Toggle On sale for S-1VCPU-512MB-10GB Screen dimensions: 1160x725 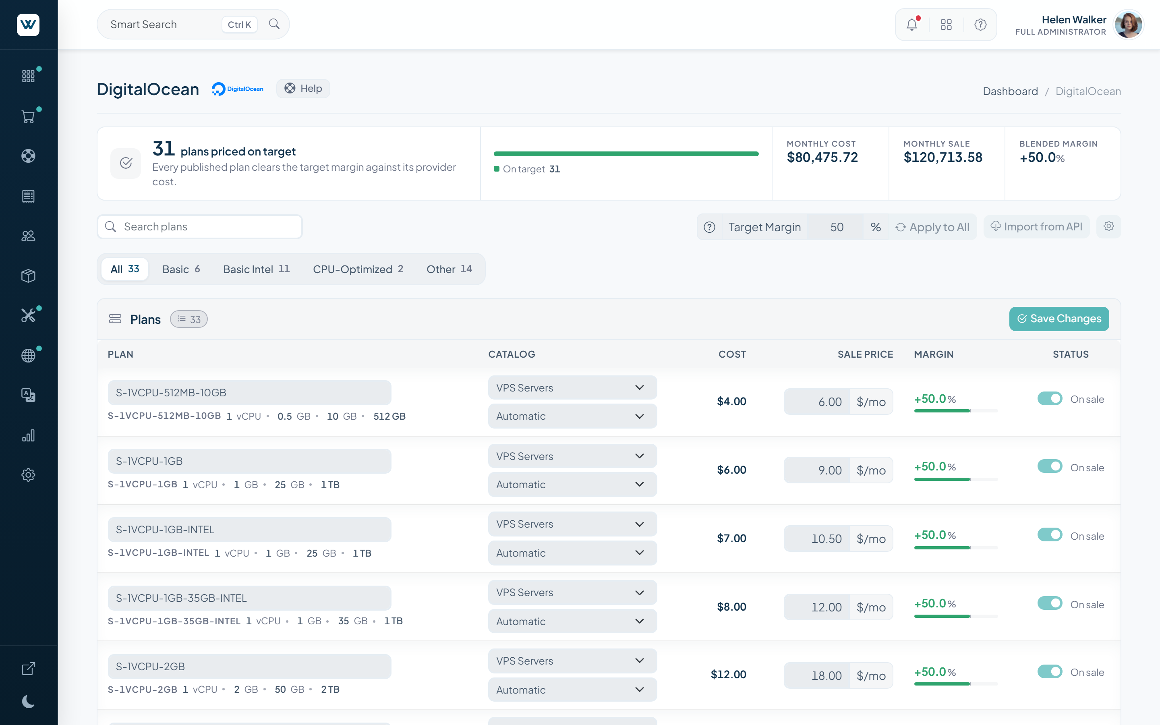click(x=1050, y=398)
